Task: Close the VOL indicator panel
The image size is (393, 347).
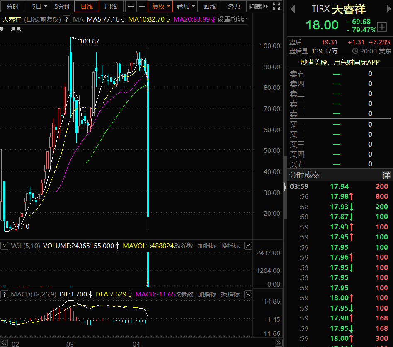Action: pos(248,246)
